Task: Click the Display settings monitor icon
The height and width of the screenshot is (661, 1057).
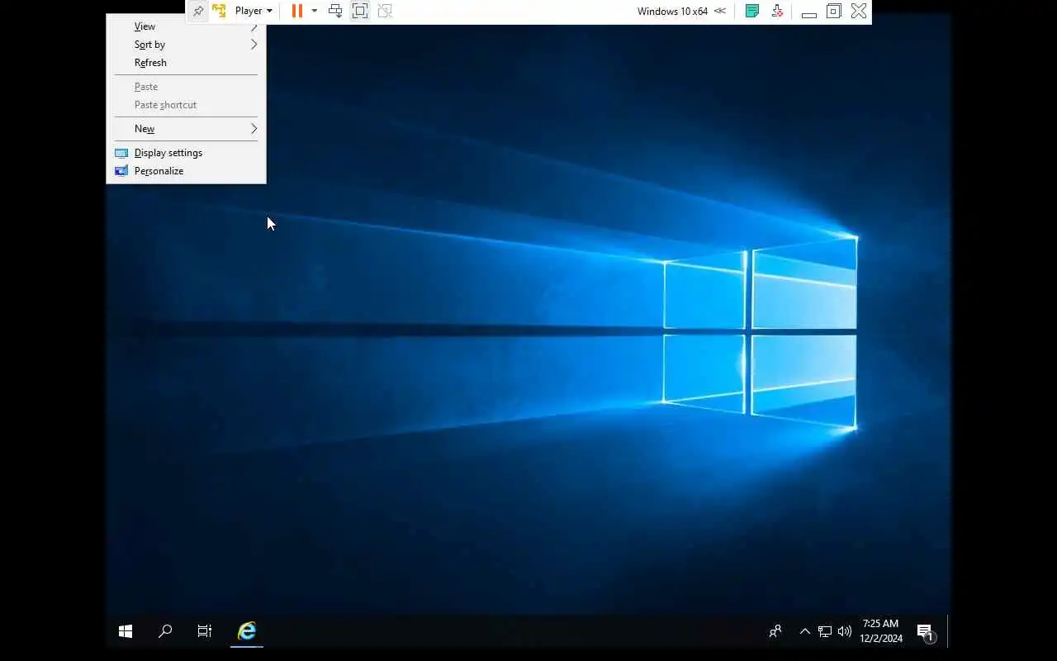Action: pyautogui.click(x=121, y=153)
